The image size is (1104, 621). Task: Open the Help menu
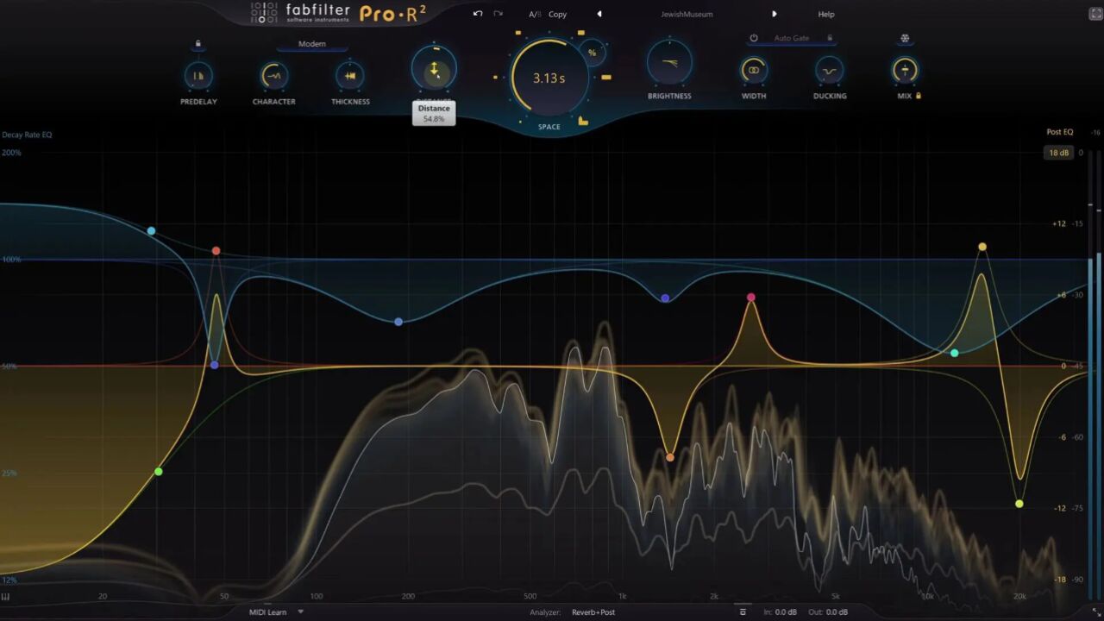(x=826, y=15)
